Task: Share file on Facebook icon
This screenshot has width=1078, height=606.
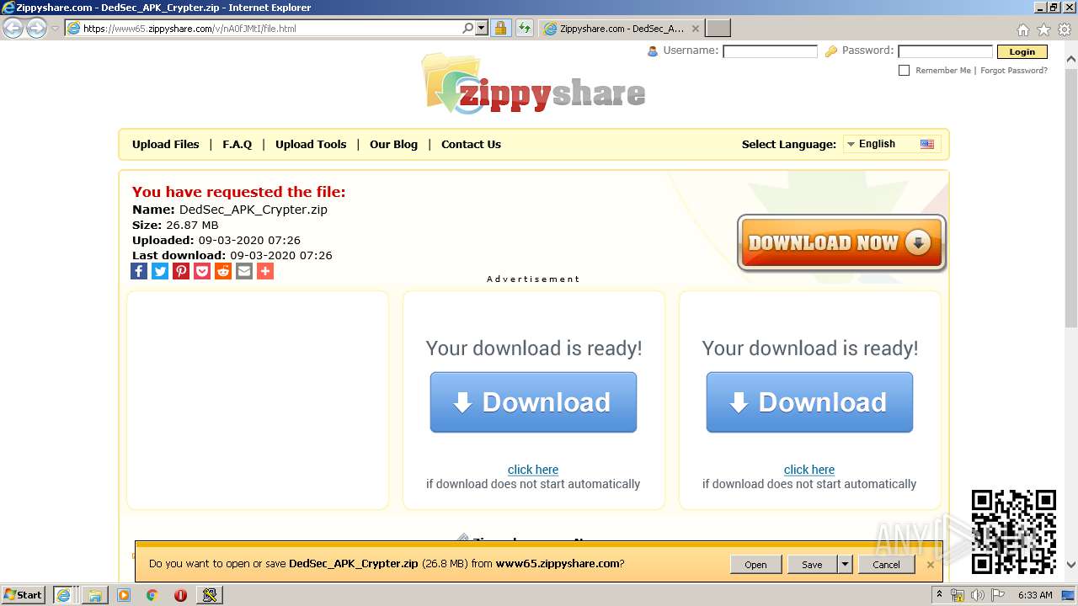Action: click(139, 271)
